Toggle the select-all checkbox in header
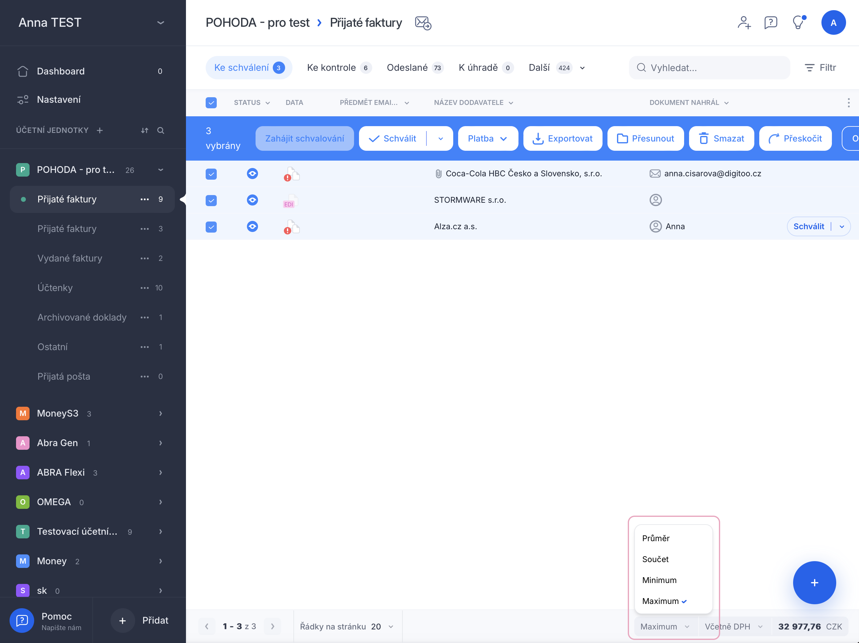859x643 pixels. click(211, 102)
